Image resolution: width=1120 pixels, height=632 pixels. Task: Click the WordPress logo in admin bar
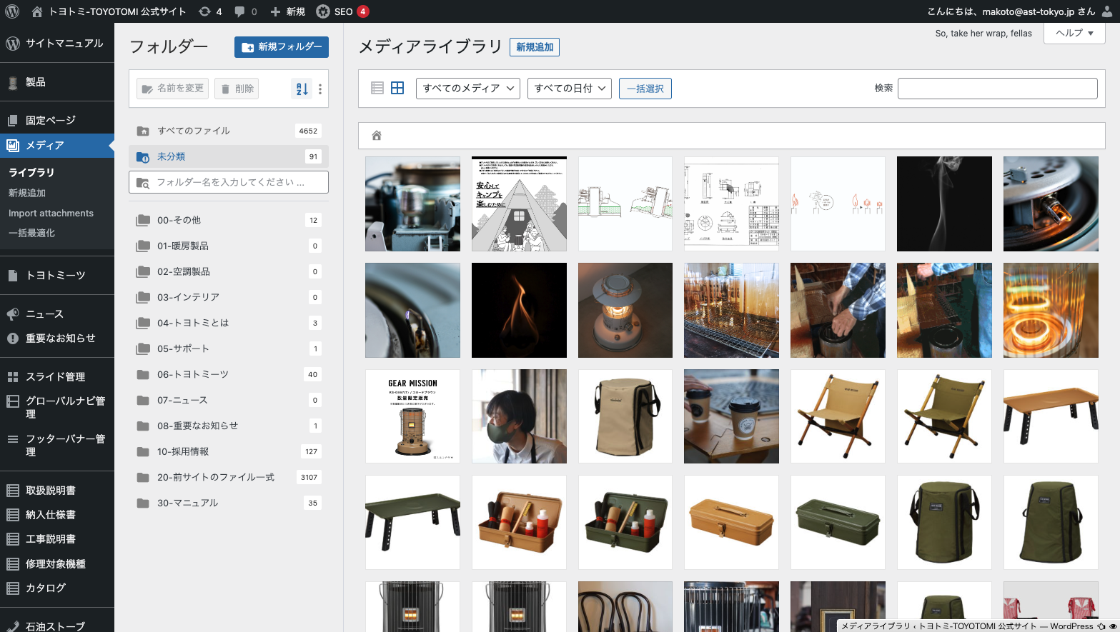pos(12,11)
